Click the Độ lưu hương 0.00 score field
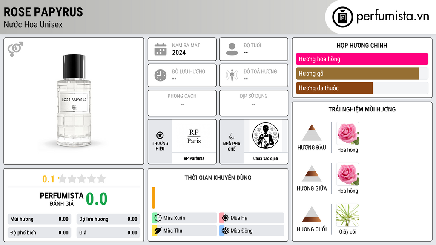 pos(108,219)
